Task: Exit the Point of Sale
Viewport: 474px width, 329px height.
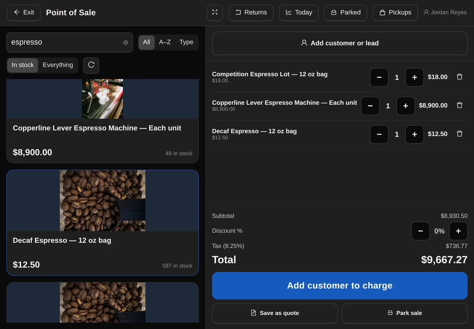Action: (x=24, y=13)
